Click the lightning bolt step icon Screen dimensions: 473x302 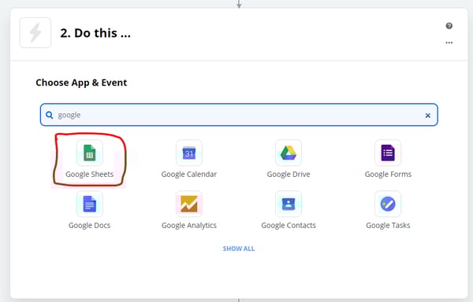coord(35,33)
